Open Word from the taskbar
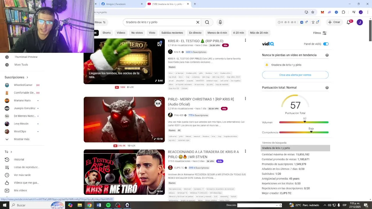This screenshot has height=209, width=372. (x=99, y=205)
